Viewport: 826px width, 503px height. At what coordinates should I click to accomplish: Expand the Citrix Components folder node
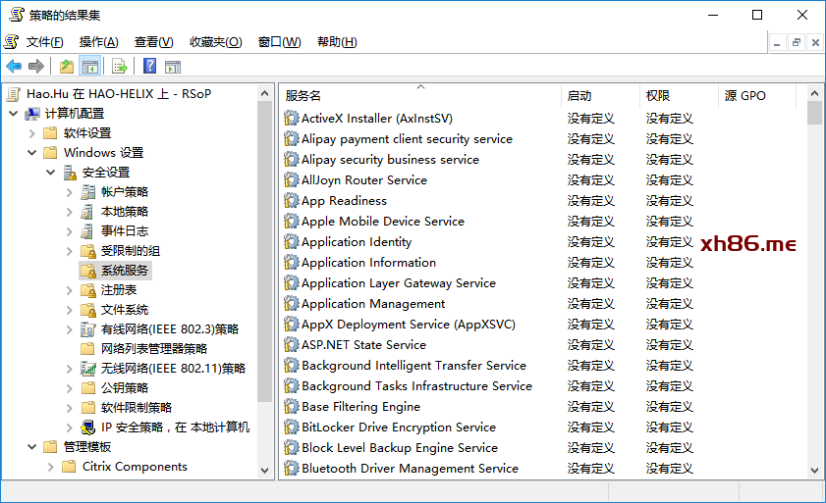50,467
